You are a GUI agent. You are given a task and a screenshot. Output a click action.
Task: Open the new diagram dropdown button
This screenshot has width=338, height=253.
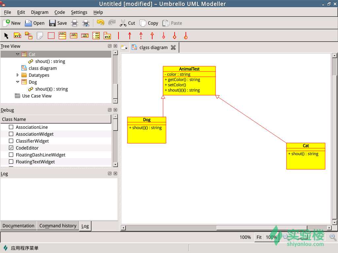[124, 47]
